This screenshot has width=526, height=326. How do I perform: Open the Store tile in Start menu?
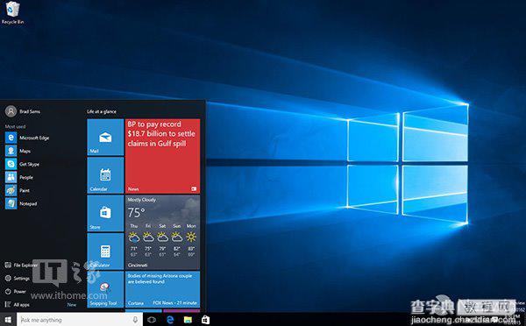point(105,213)
